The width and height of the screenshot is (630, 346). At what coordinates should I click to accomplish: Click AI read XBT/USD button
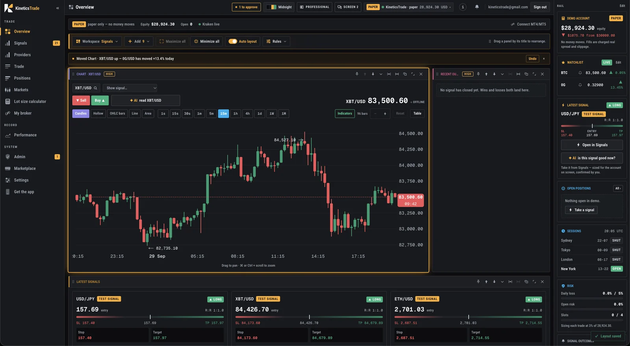pos(146,100)
